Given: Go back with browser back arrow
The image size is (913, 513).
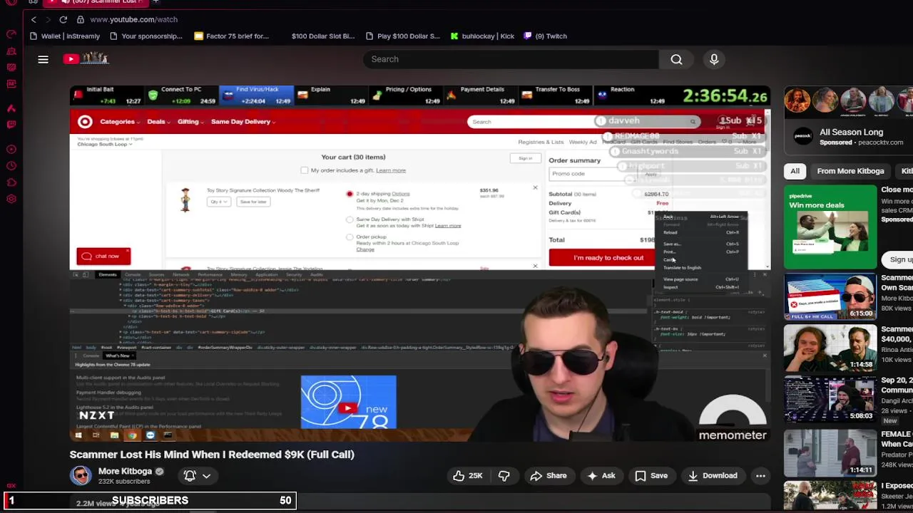Looking at the screenshot, I should coord(34,19).
